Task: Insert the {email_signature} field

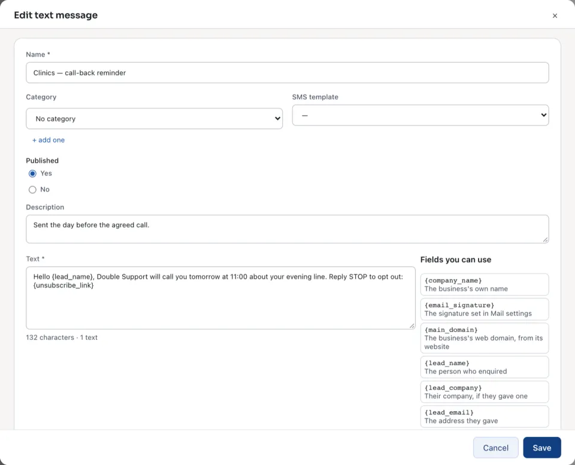Action: tap(485, 309)
